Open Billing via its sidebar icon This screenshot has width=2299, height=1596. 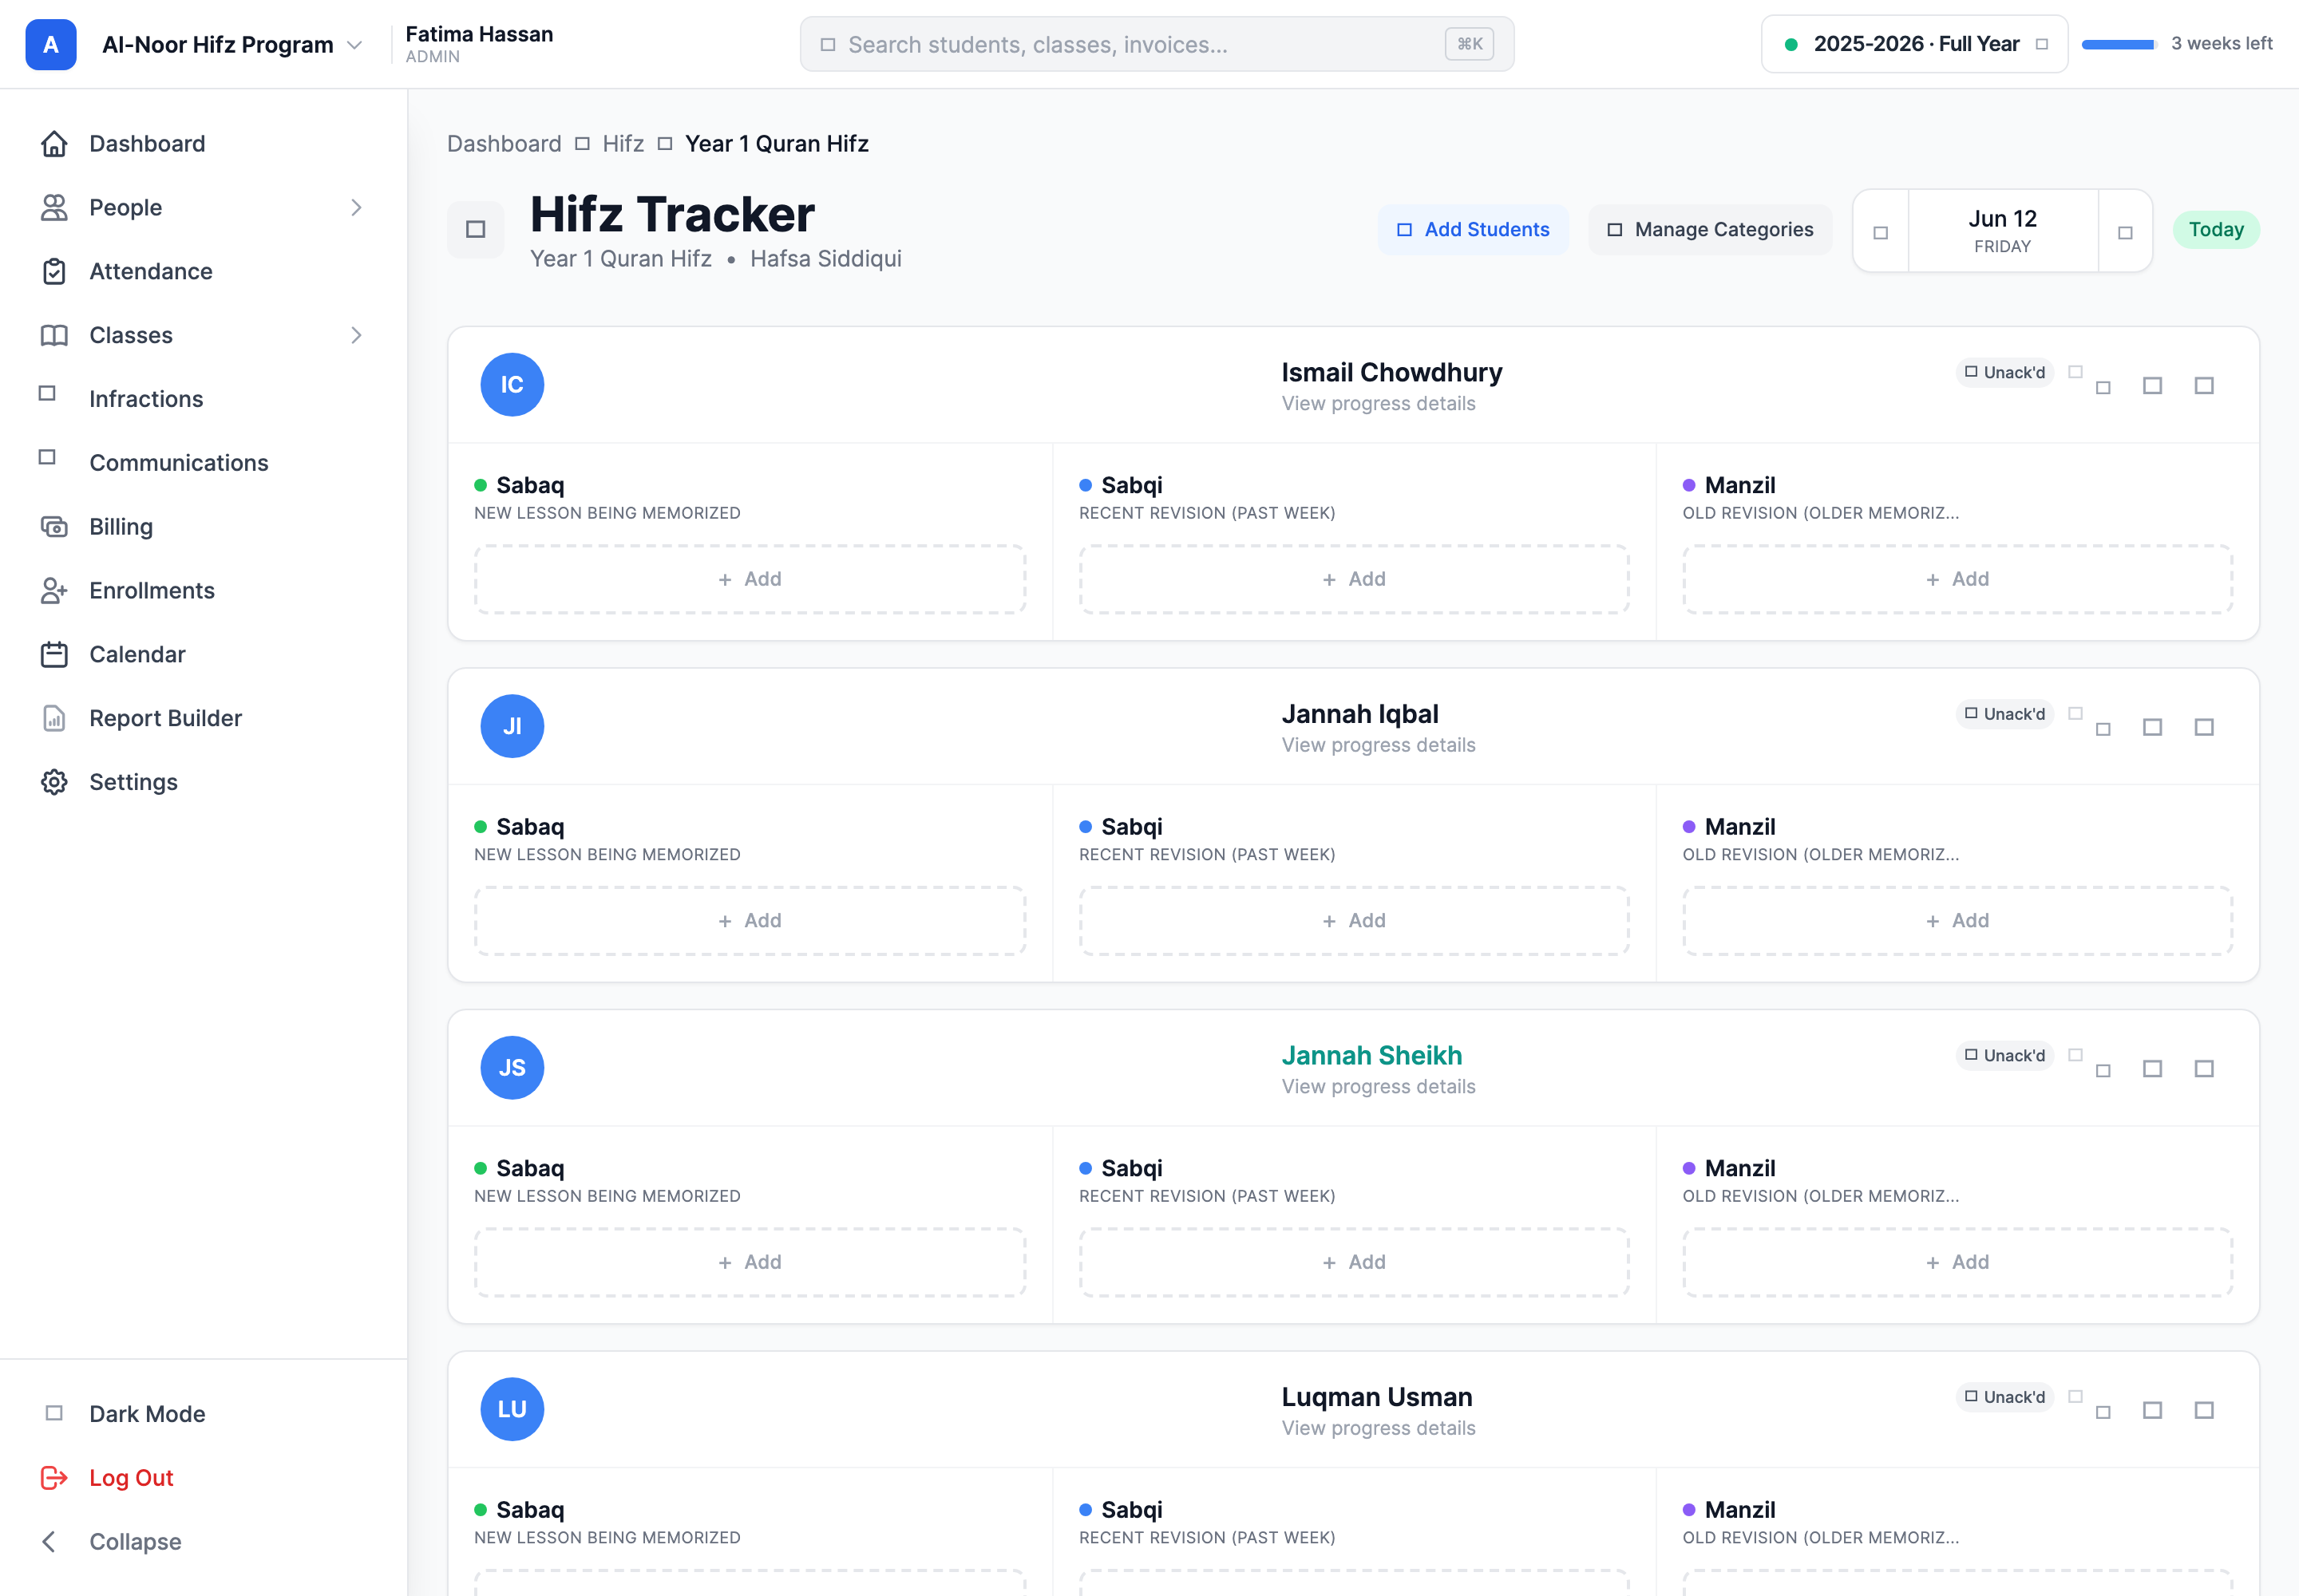[x=54, y=527]
